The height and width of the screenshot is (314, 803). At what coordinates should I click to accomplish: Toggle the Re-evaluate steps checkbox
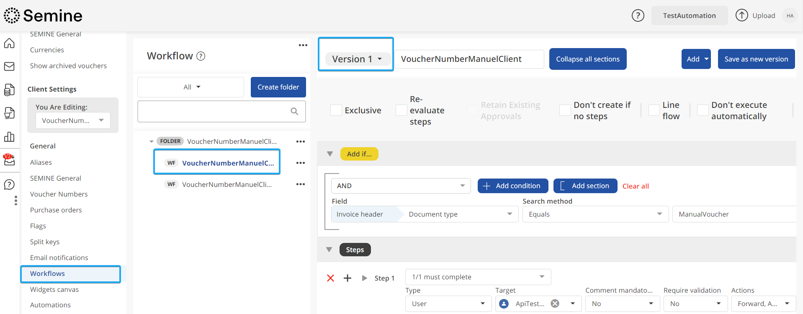(401, 110)
